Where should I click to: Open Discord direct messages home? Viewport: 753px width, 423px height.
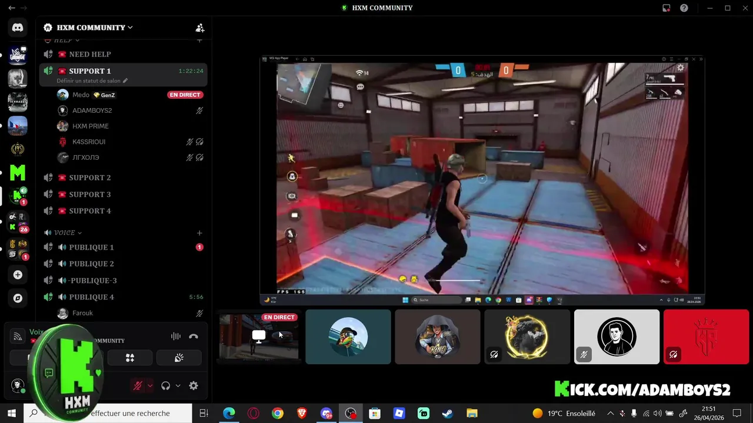(18, 28)
